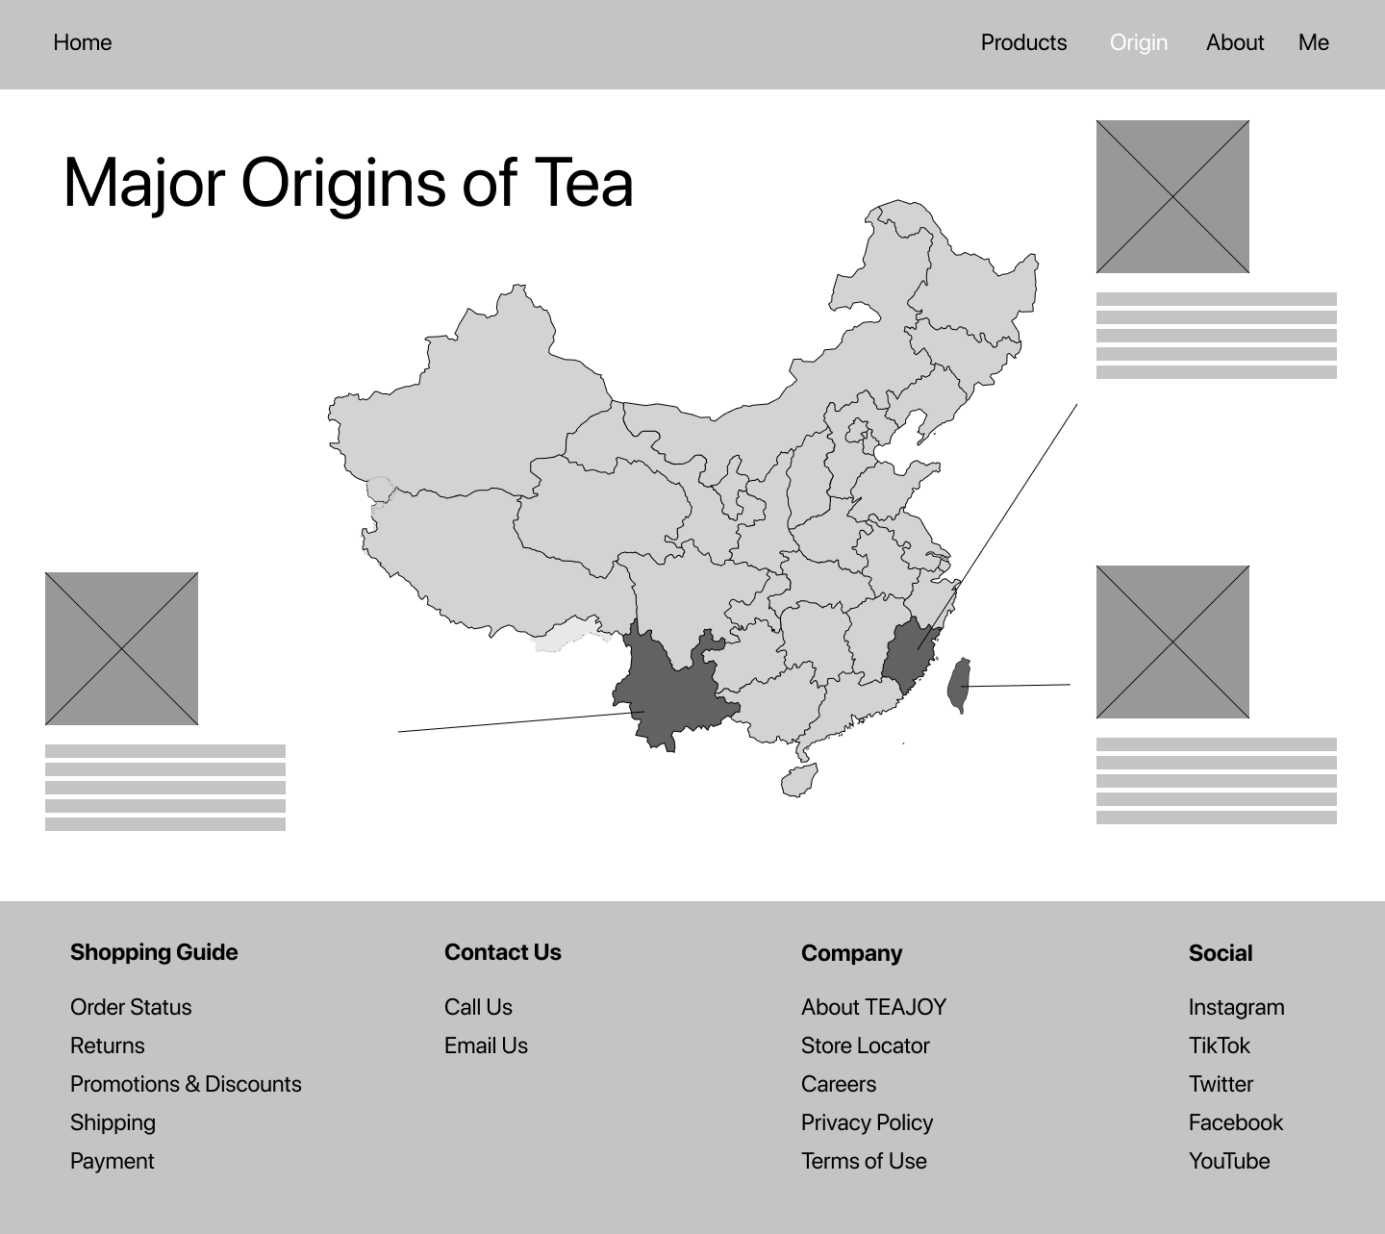Viewport: 1385px width, 1234px height.
Task: Select the Origin navigation tab
Action: (x=1138, y=42)
